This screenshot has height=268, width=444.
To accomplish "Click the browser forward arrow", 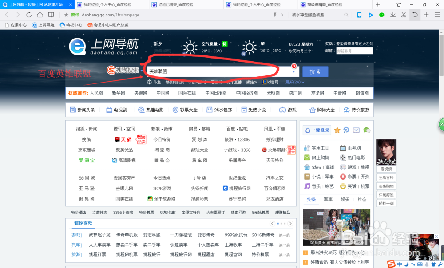I will [x=18, y=15].
